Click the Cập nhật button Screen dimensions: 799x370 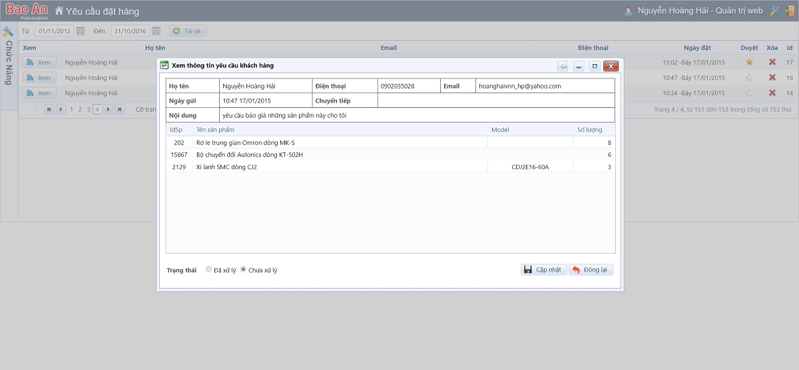543,270
